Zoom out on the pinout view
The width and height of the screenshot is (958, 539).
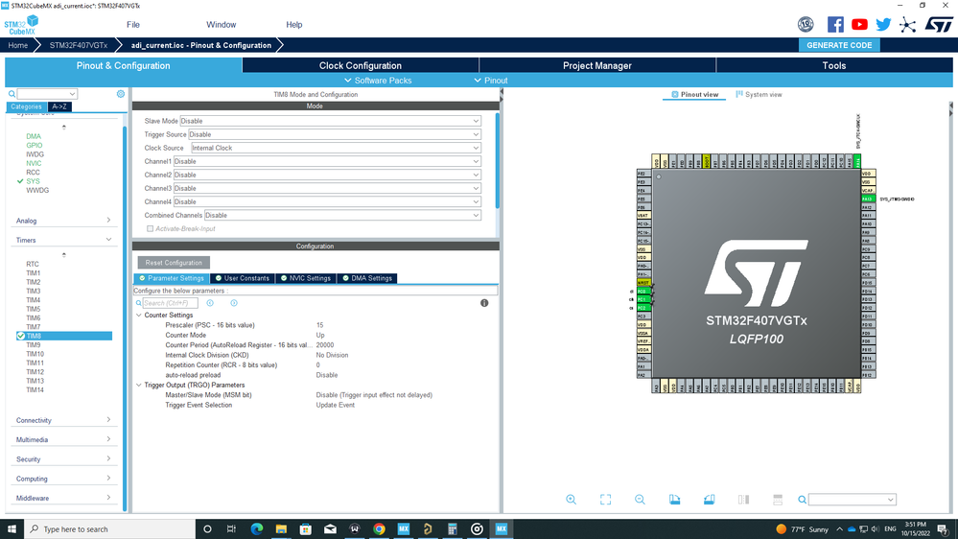(x=640, y=500)
